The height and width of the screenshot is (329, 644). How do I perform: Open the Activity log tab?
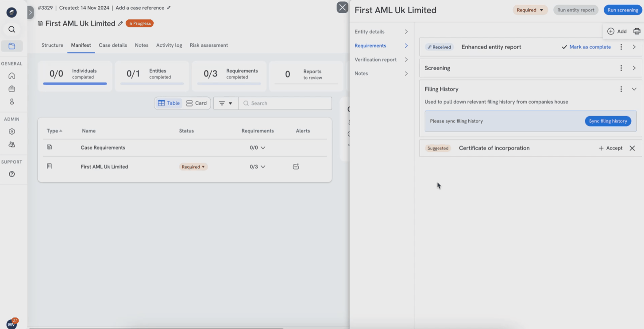[169, 45]
